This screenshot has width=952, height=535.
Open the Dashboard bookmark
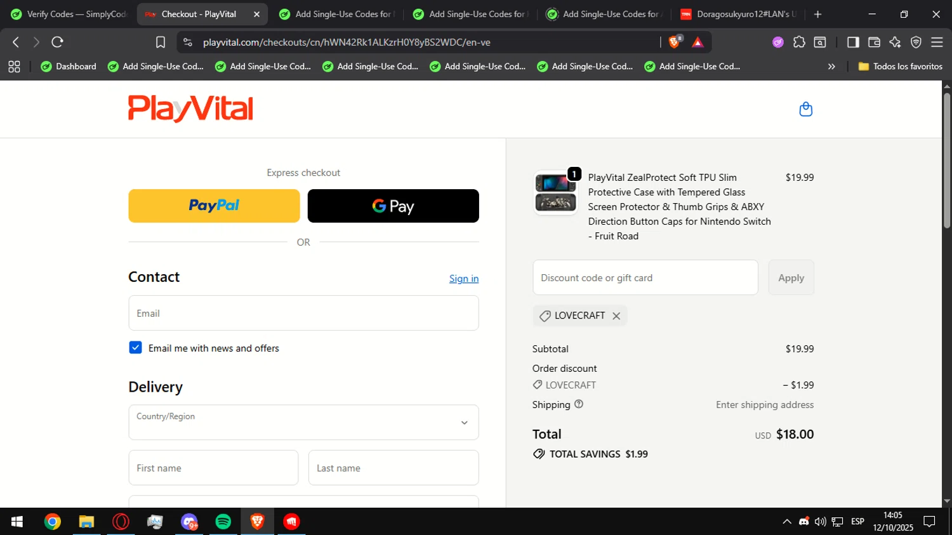69,67
